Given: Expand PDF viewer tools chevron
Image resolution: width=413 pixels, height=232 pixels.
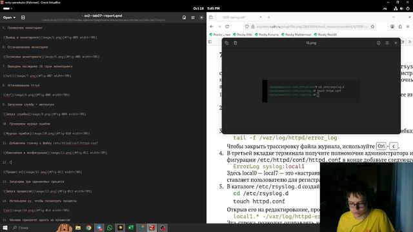Looking at the screenshot, I should coord(410,42).
